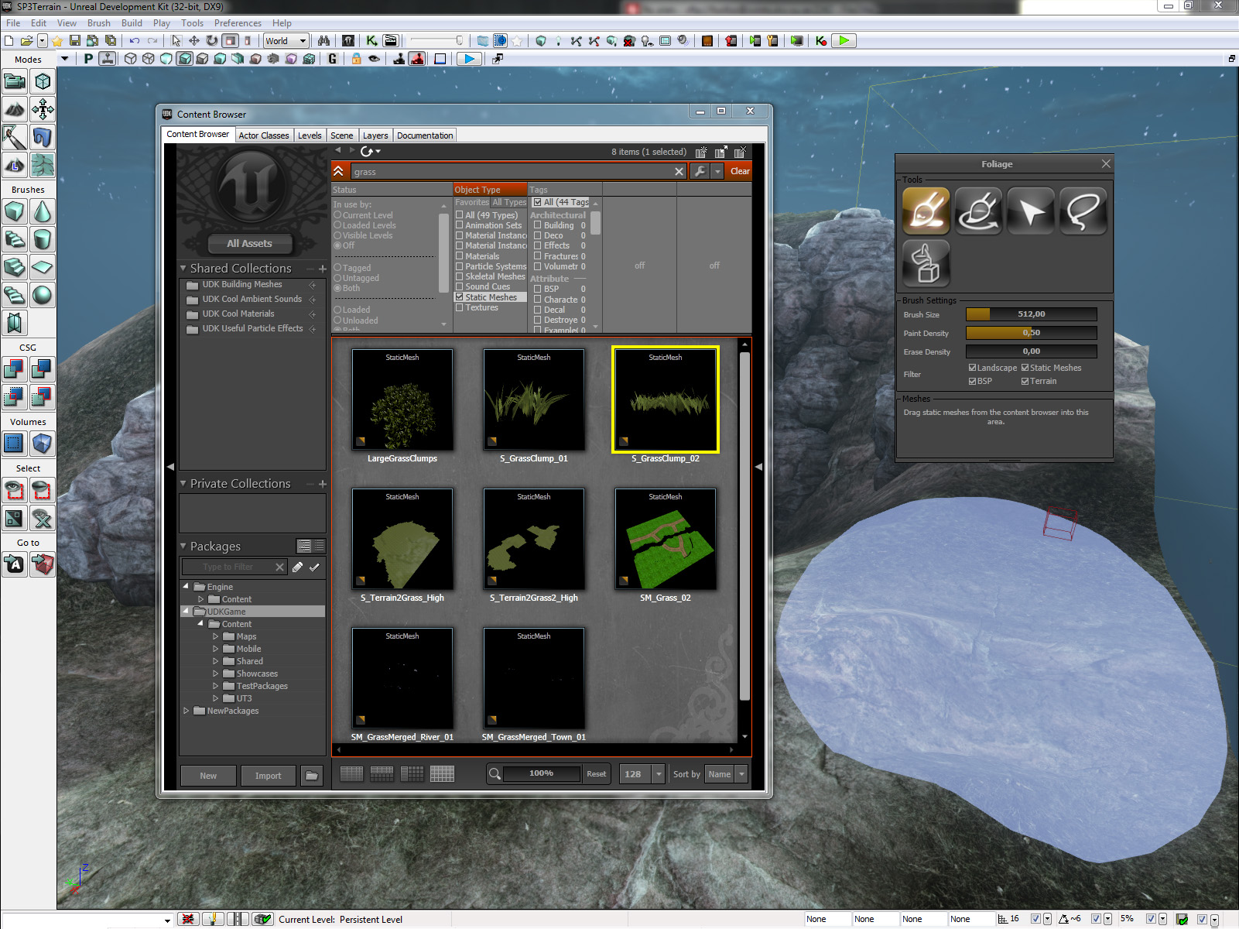The width and height of the screenshot is (1239, 929).
Task: Activate Geometry mode cube icon
Action: [x=43, y=81]
